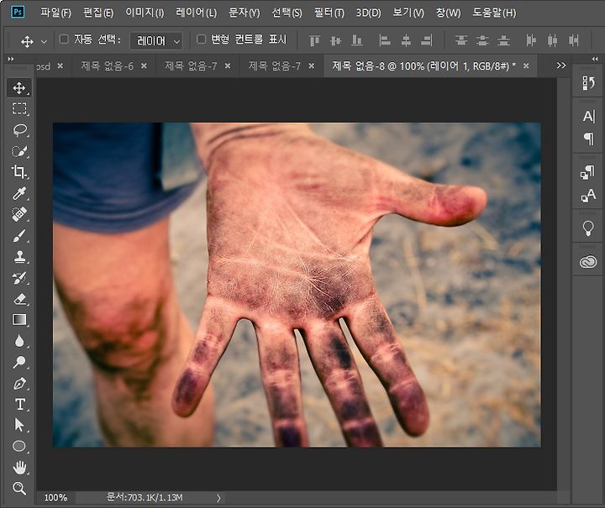Align vertical centers of layers

(335, 40)
